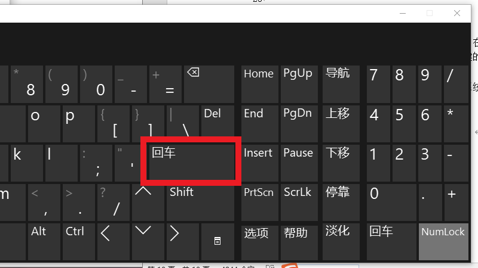
Task: Click the up arrow key
Action: click(143, 201)
